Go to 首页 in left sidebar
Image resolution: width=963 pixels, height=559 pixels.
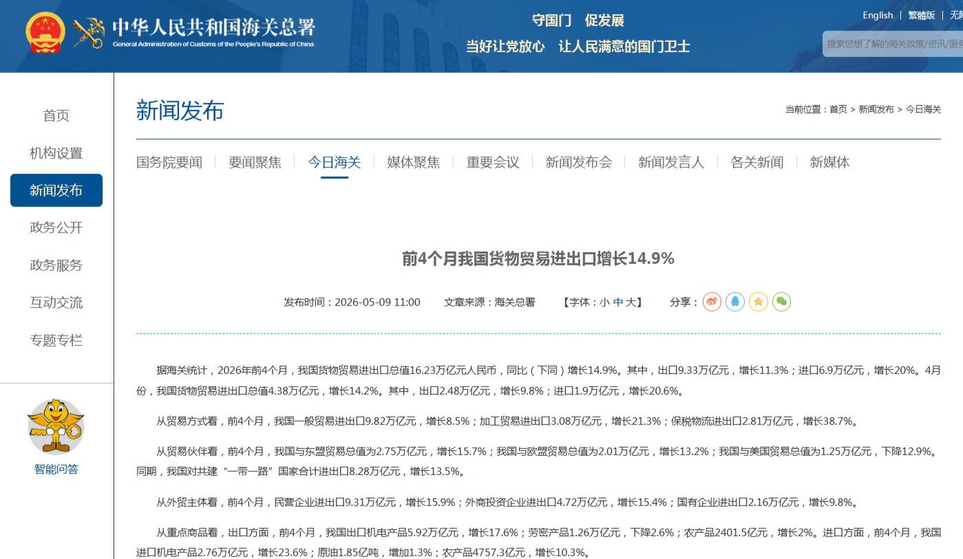(56, 116)
